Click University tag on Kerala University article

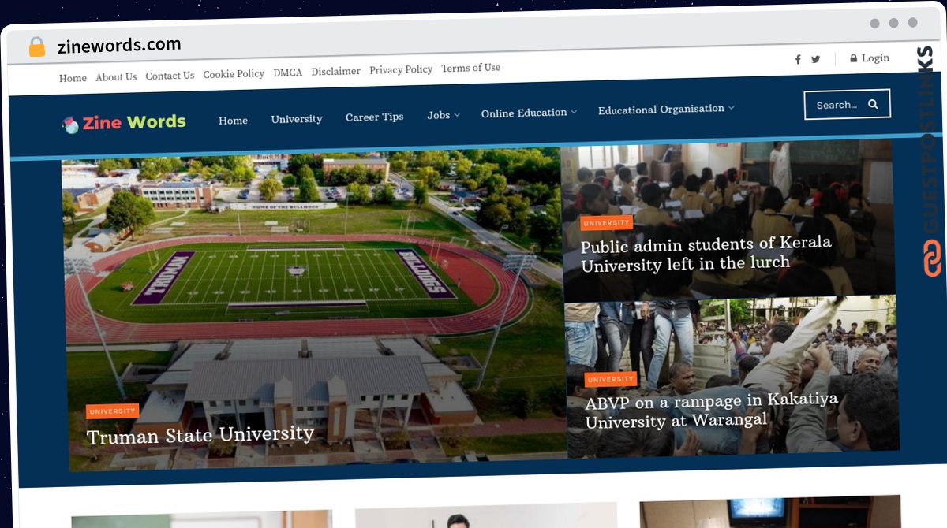click(607, 223)
